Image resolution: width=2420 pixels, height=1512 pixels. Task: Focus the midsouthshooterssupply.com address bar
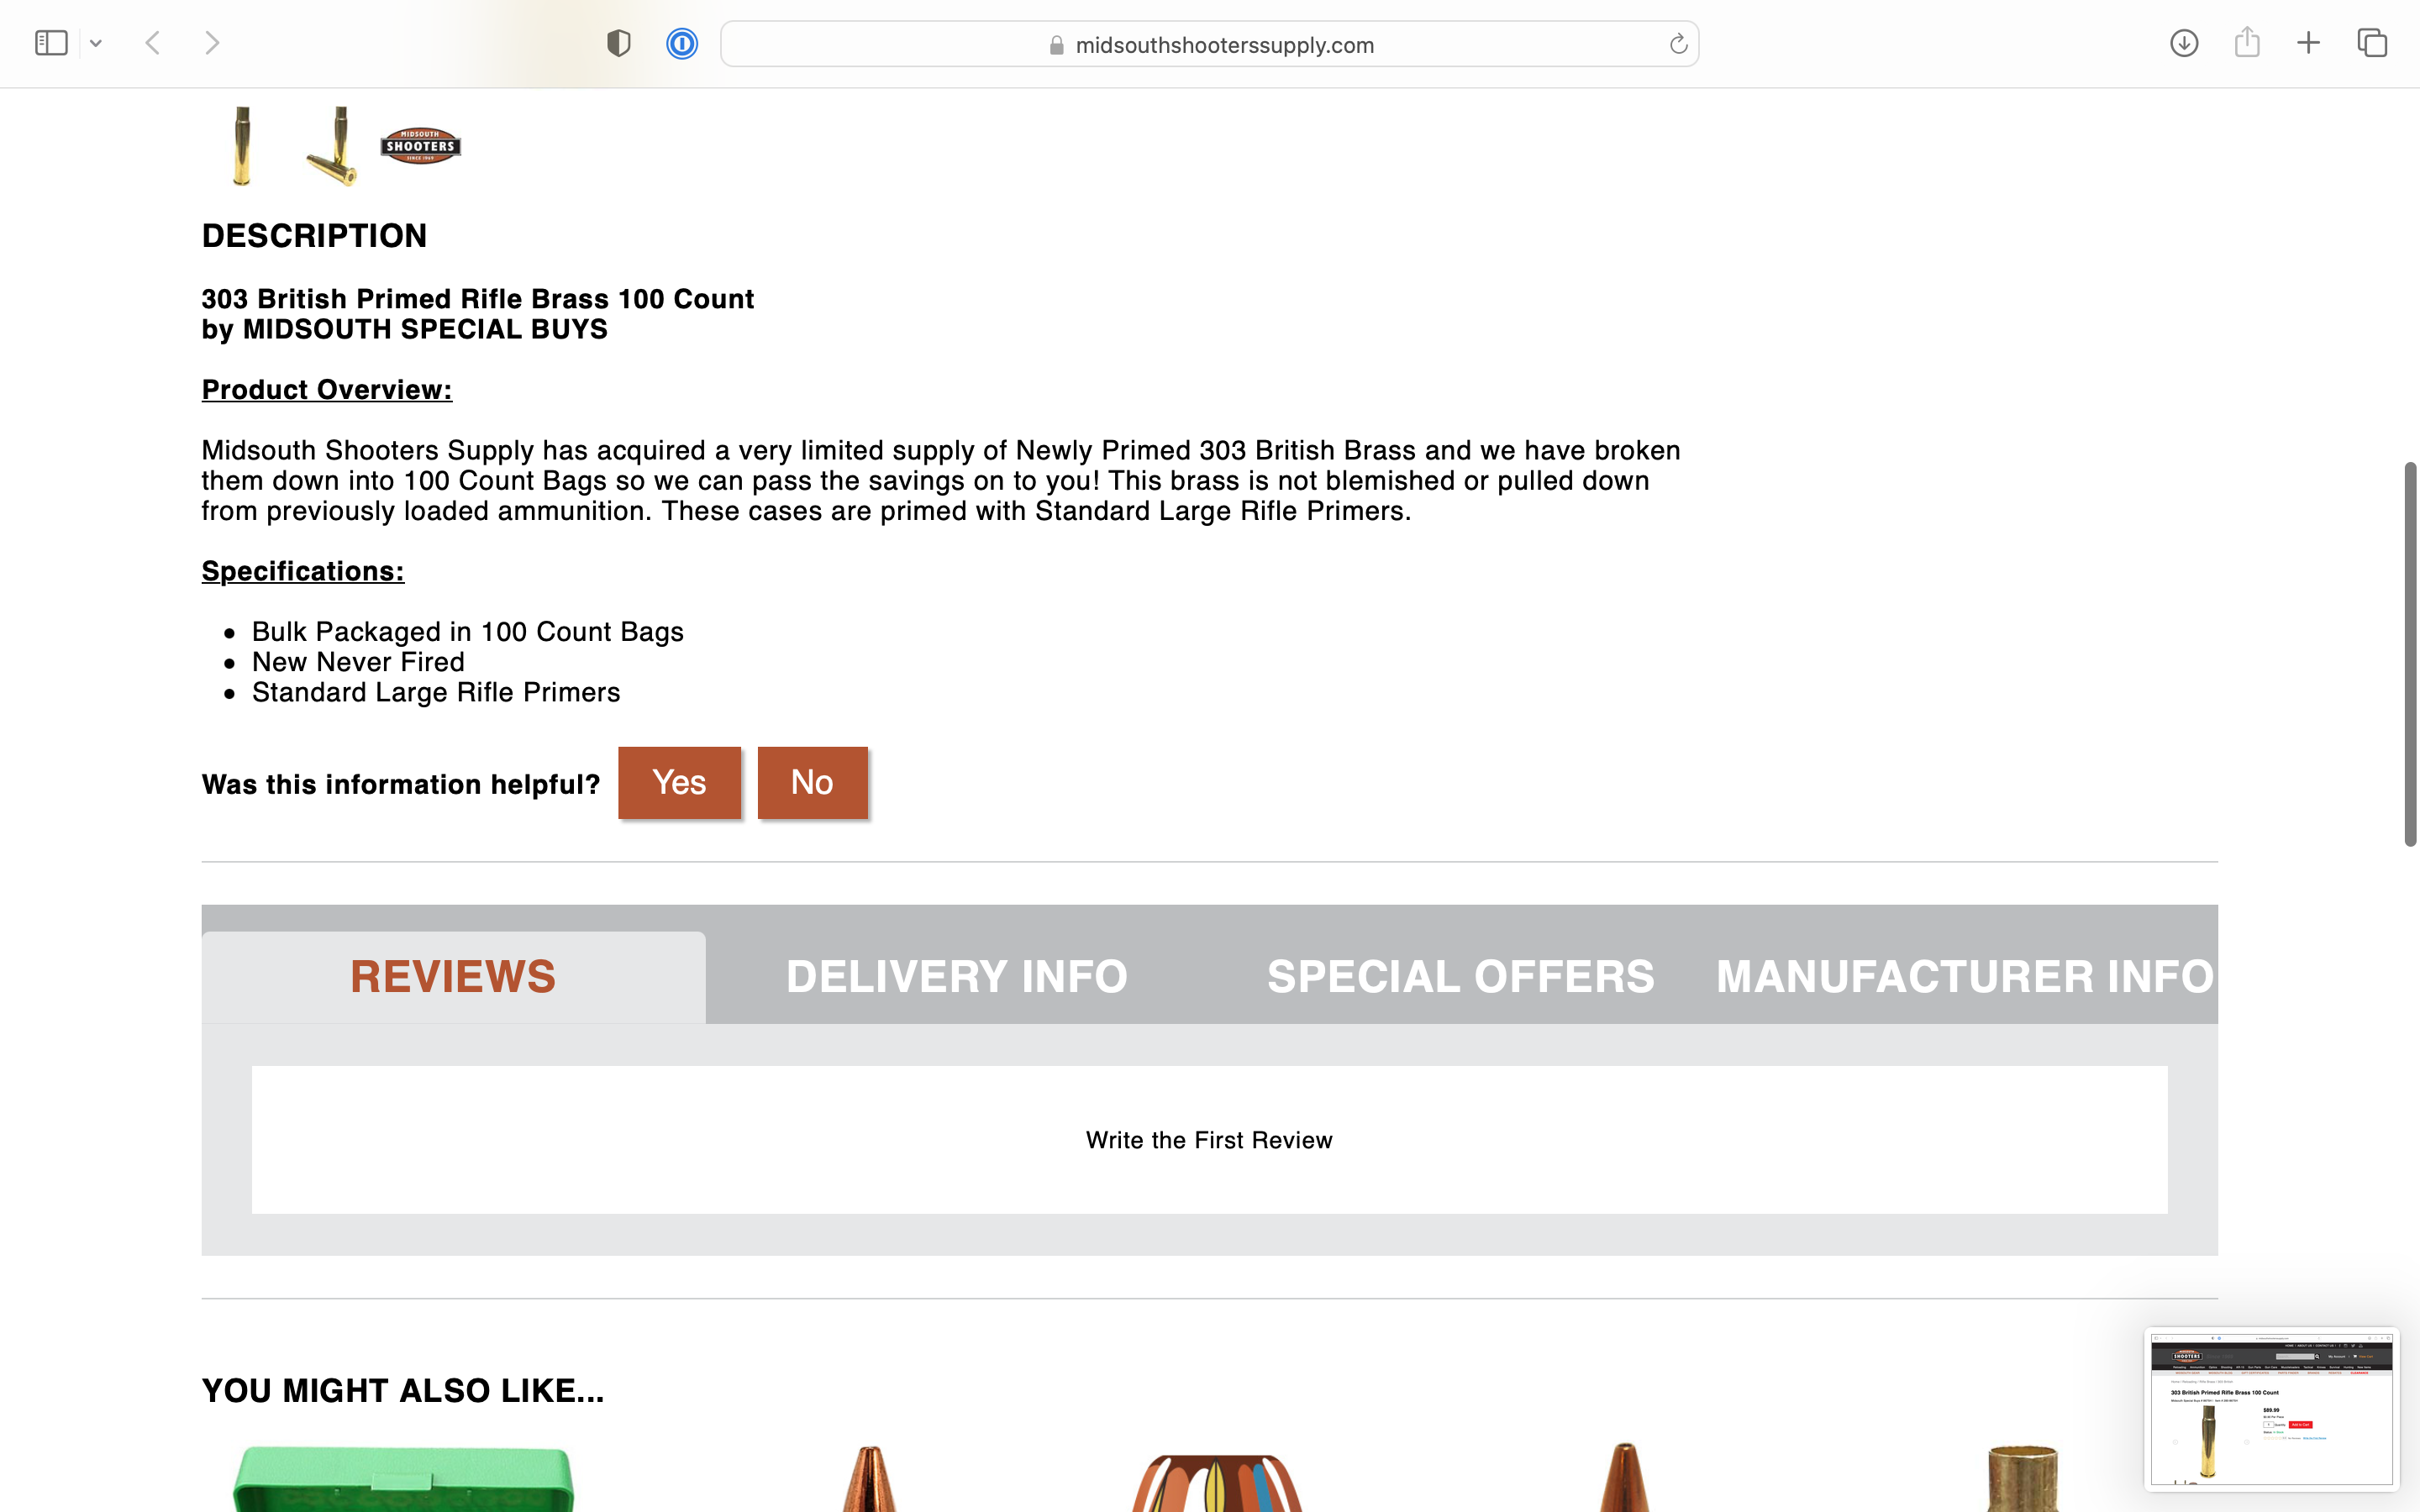[x=1209, y=44]
